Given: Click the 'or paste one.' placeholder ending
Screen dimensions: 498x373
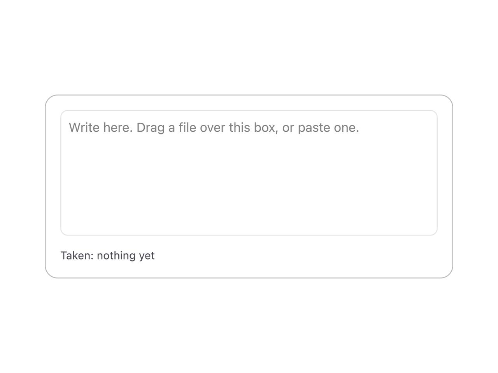Looking at the screenshot, I should tap(321, 127).
